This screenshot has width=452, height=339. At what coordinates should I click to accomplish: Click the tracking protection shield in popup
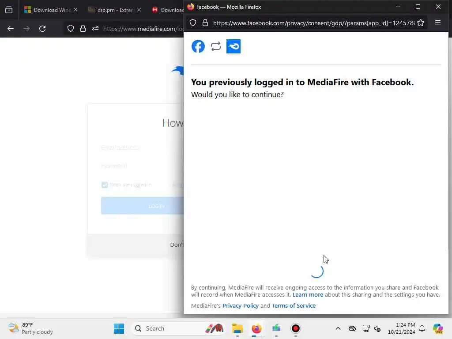193,23
